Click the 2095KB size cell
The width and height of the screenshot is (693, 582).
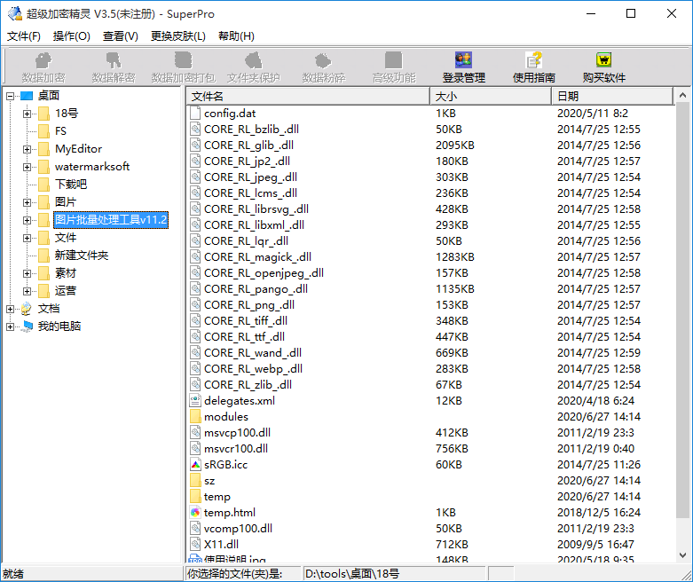coord(455,145)
